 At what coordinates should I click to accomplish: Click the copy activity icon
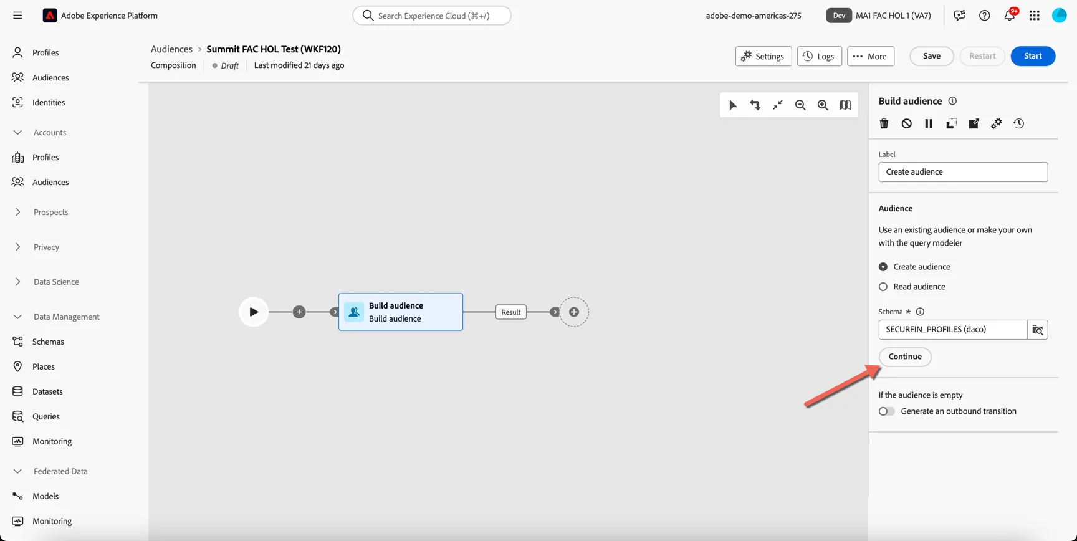click(951, 123)
